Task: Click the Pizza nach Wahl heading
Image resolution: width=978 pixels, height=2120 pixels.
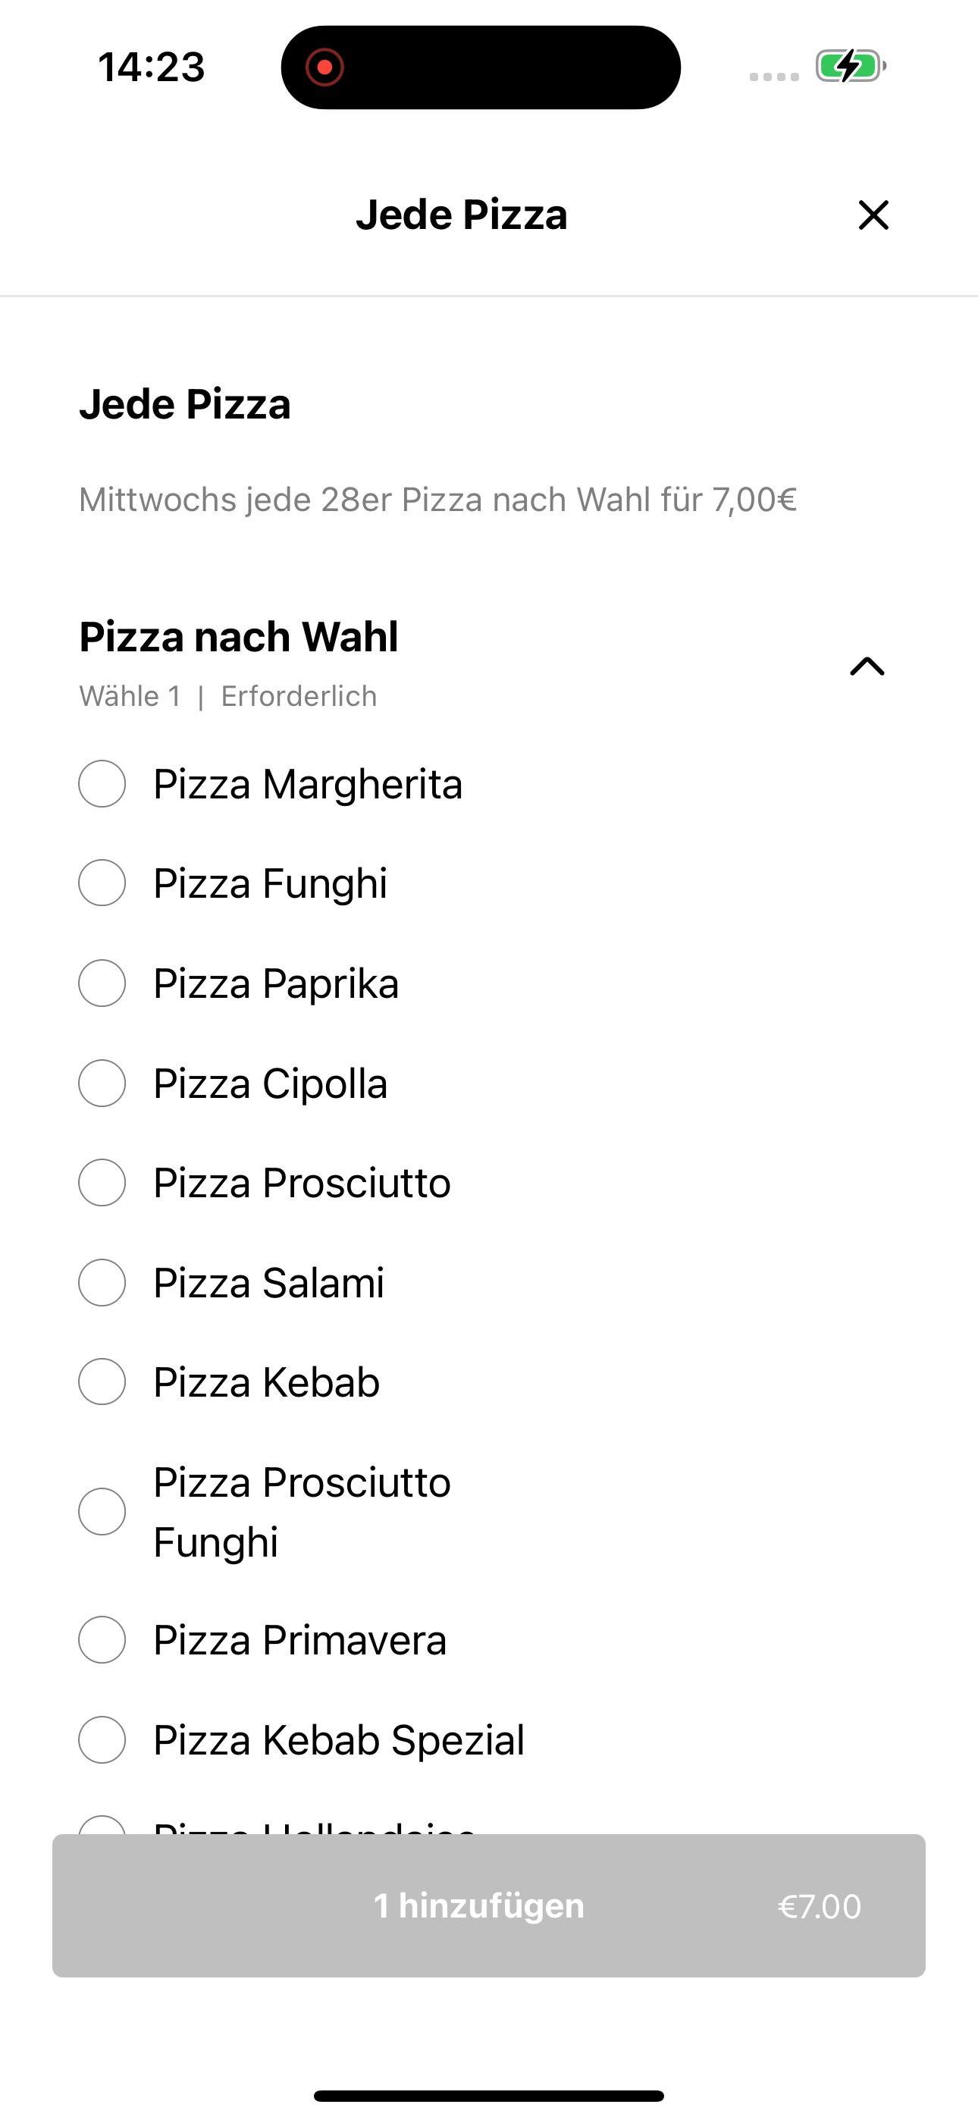Action: [239, 637]
